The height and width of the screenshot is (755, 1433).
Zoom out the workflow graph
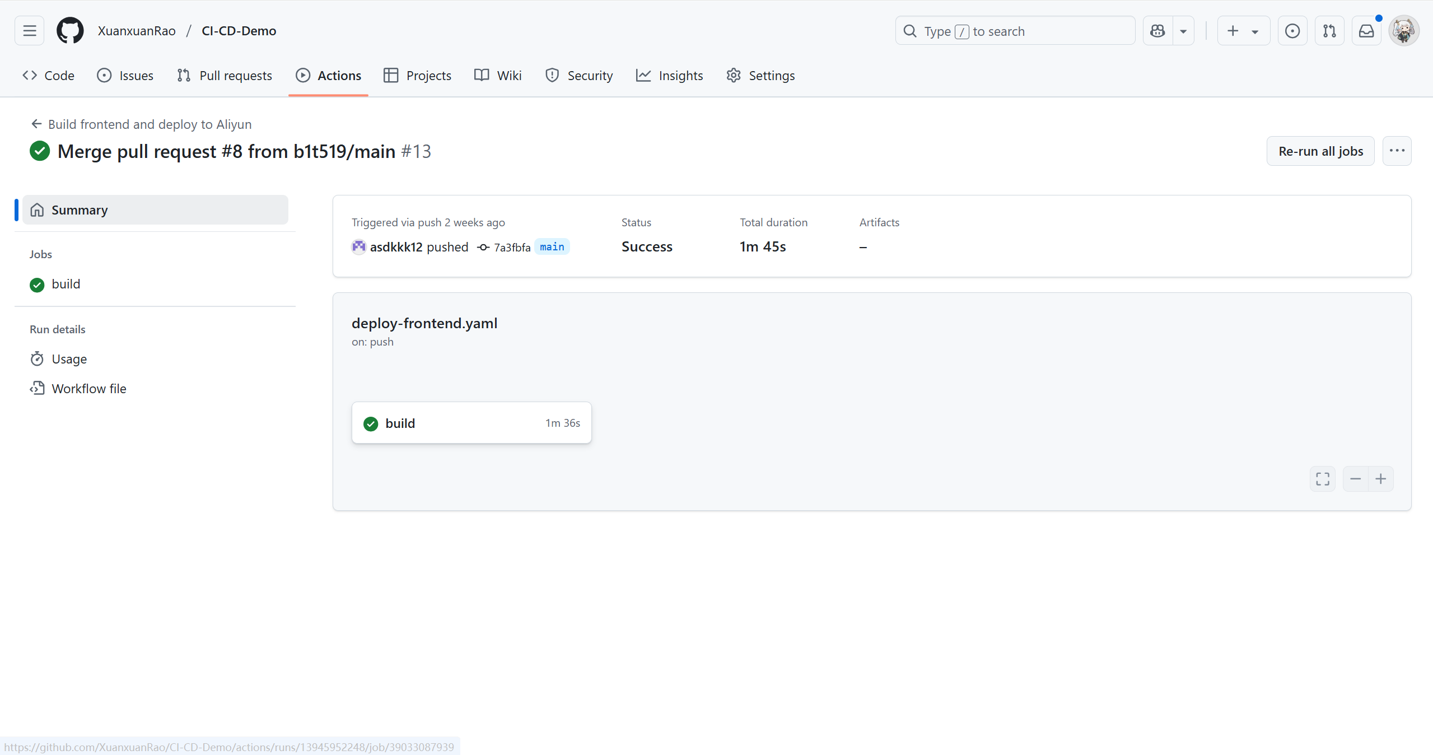pyautogui.click(x=1355, y=479)
